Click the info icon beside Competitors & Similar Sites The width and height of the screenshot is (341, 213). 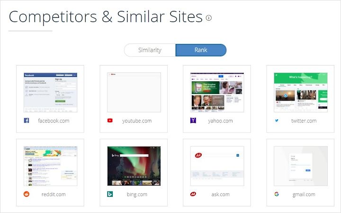[x=209, y=18]
